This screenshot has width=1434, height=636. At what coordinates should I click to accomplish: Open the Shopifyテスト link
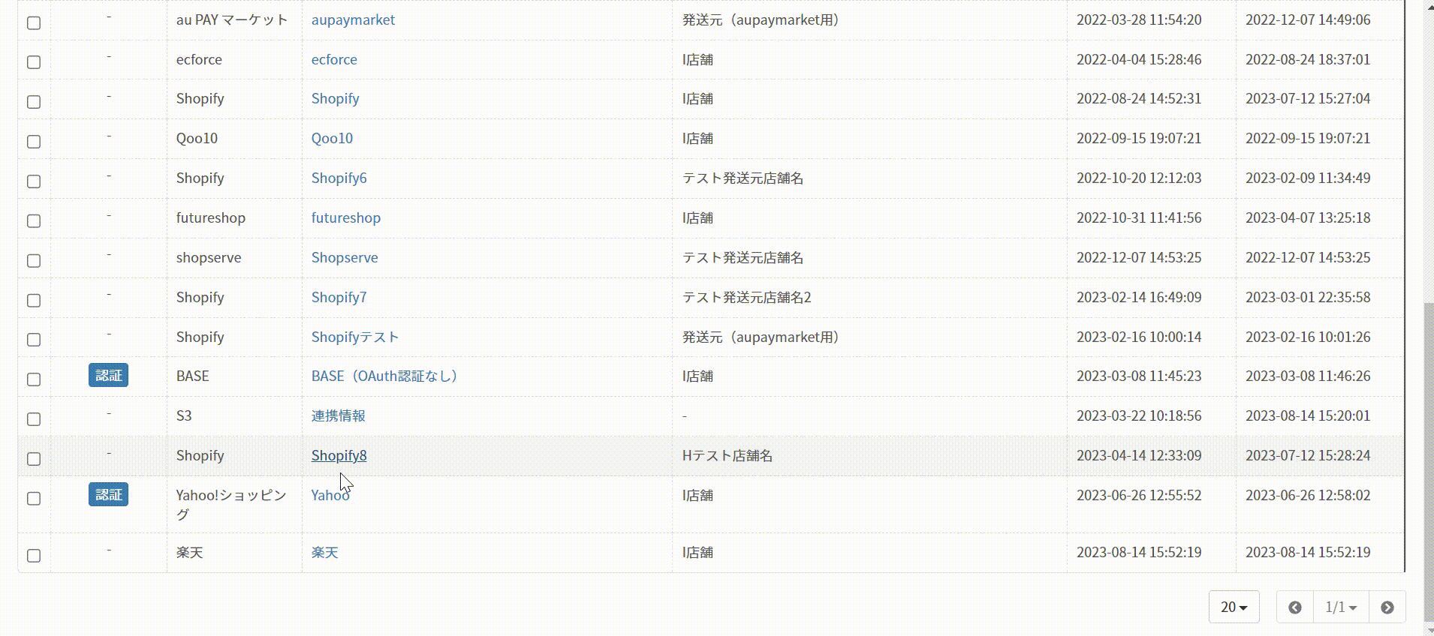click(x=355, y=337)
